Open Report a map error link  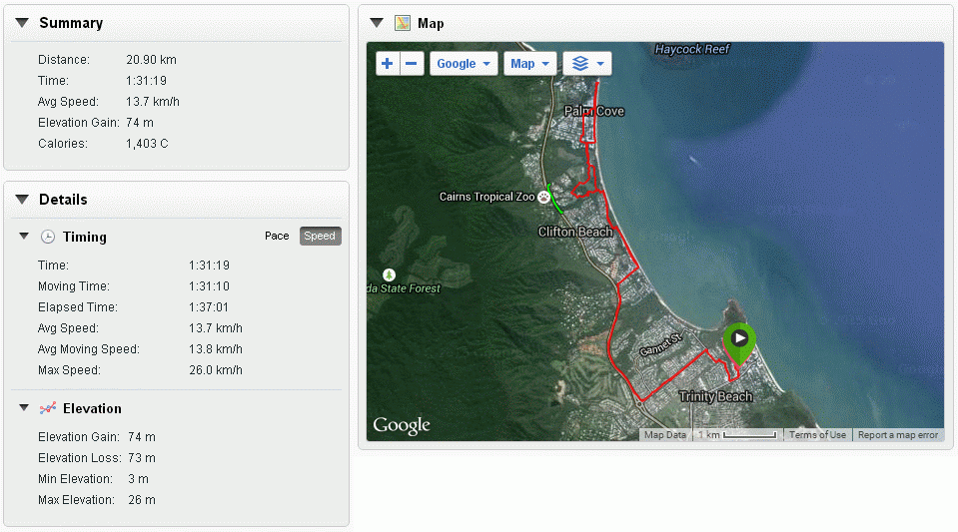897,435
